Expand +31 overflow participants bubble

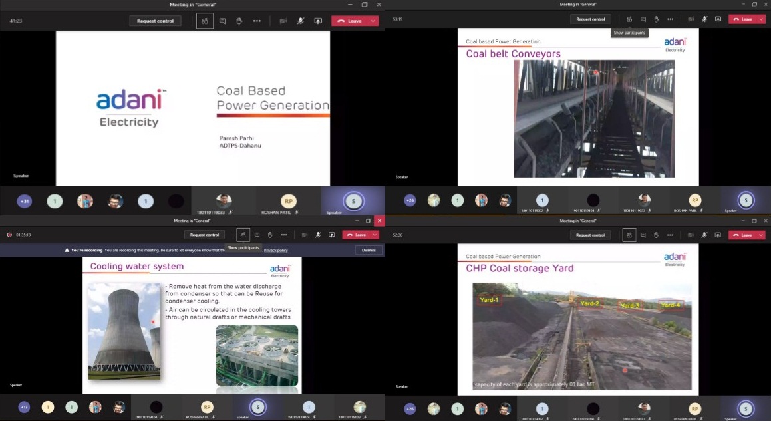[x=25, y=201]
